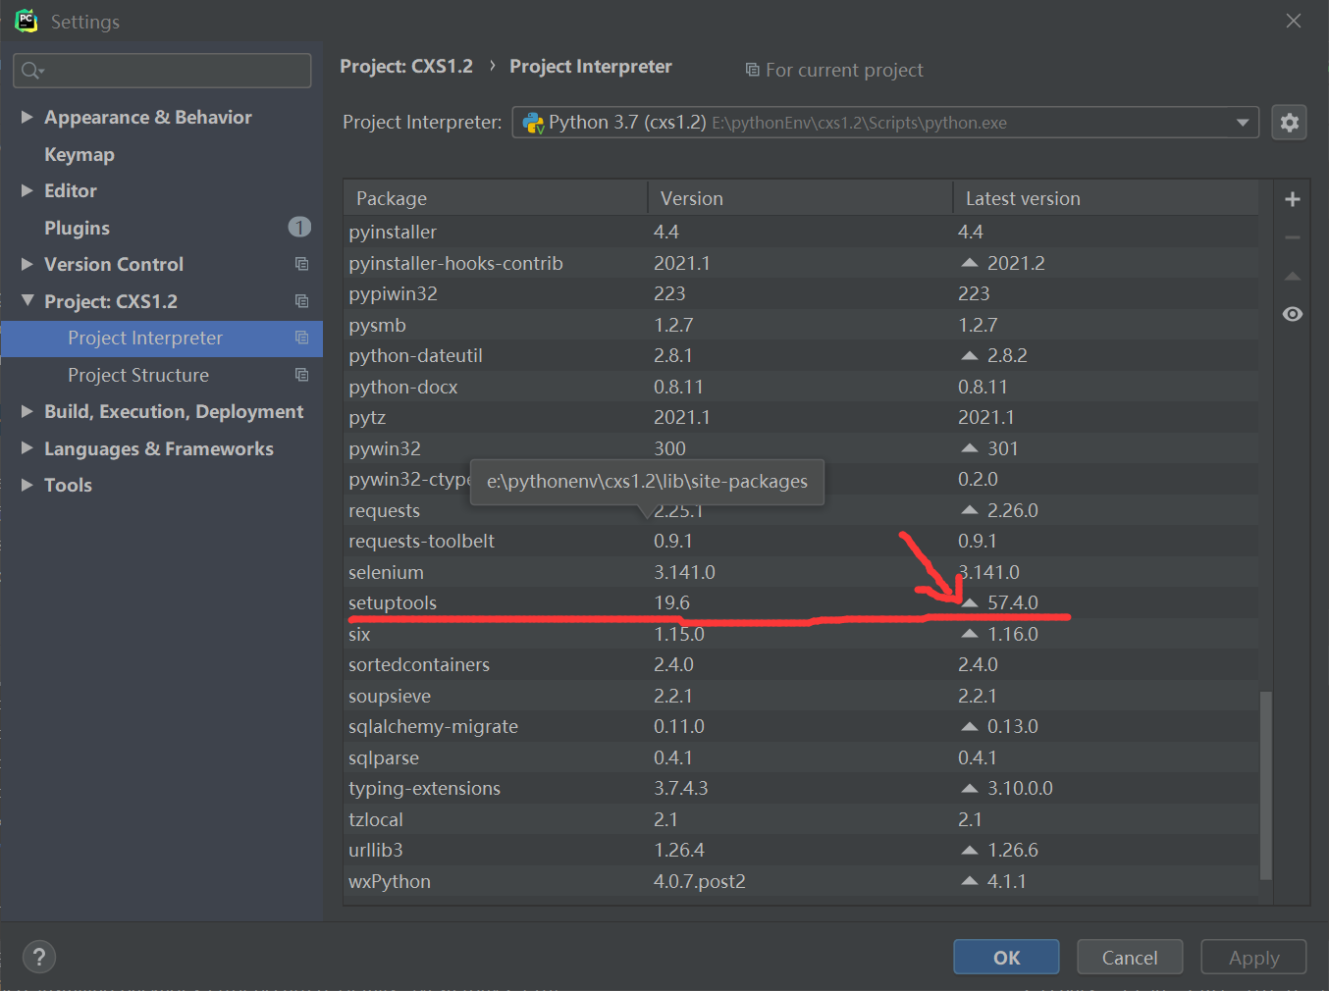Open the Plugins settings page

pyautogui.click(x=77, y=227)
